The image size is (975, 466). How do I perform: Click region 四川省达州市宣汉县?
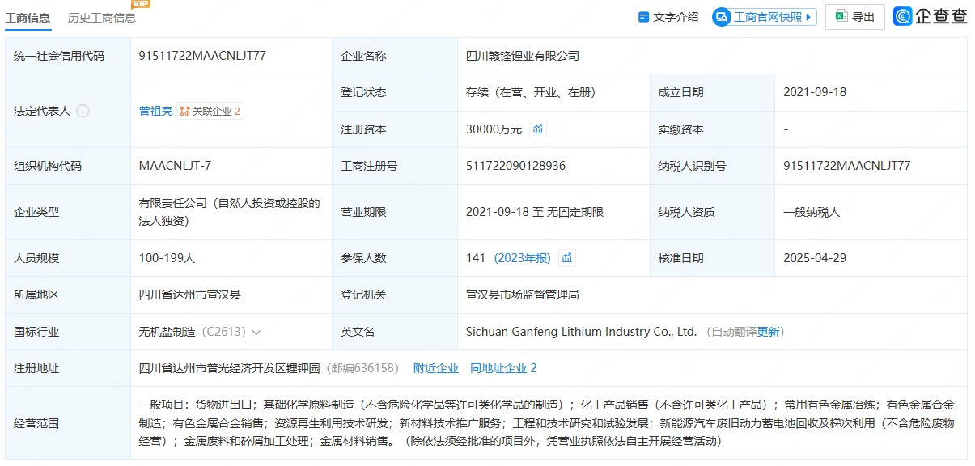(190, 294)
